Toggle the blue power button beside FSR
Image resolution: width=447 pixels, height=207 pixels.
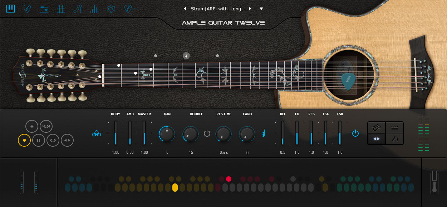pyautogui.click(x=355, y=133)
